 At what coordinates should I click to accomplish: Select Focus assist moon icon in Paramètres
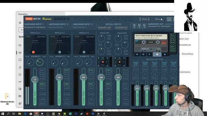[x=20, y=67]
